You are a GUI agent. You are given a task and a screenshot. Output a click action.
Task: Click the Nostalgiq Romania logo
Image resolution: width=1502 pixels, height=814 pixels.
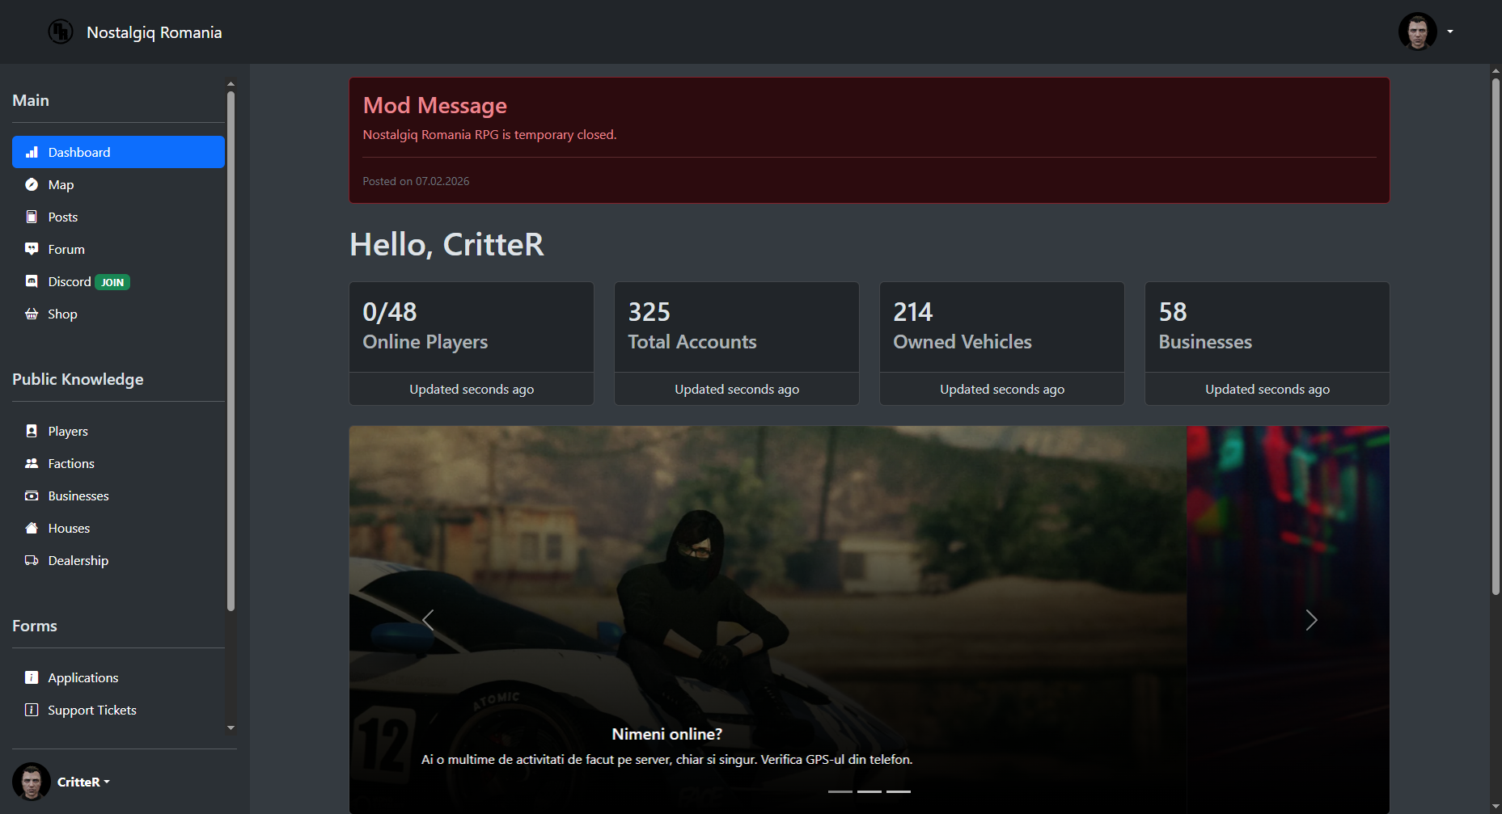(60, 32)
